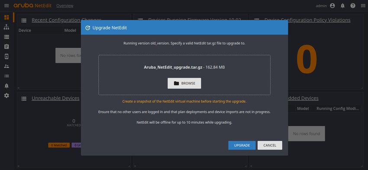The height and width of the screenshot is (170, 368).
Task: Click the snapshot warning text
Action: pos(184,101)
